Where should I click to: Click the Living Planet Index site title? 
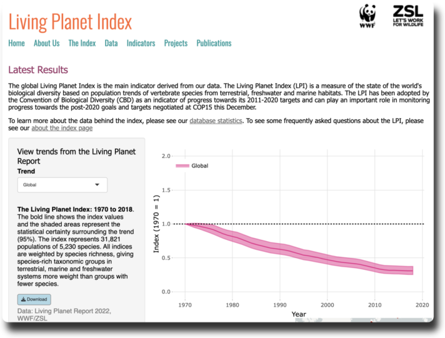pos(70,22)
